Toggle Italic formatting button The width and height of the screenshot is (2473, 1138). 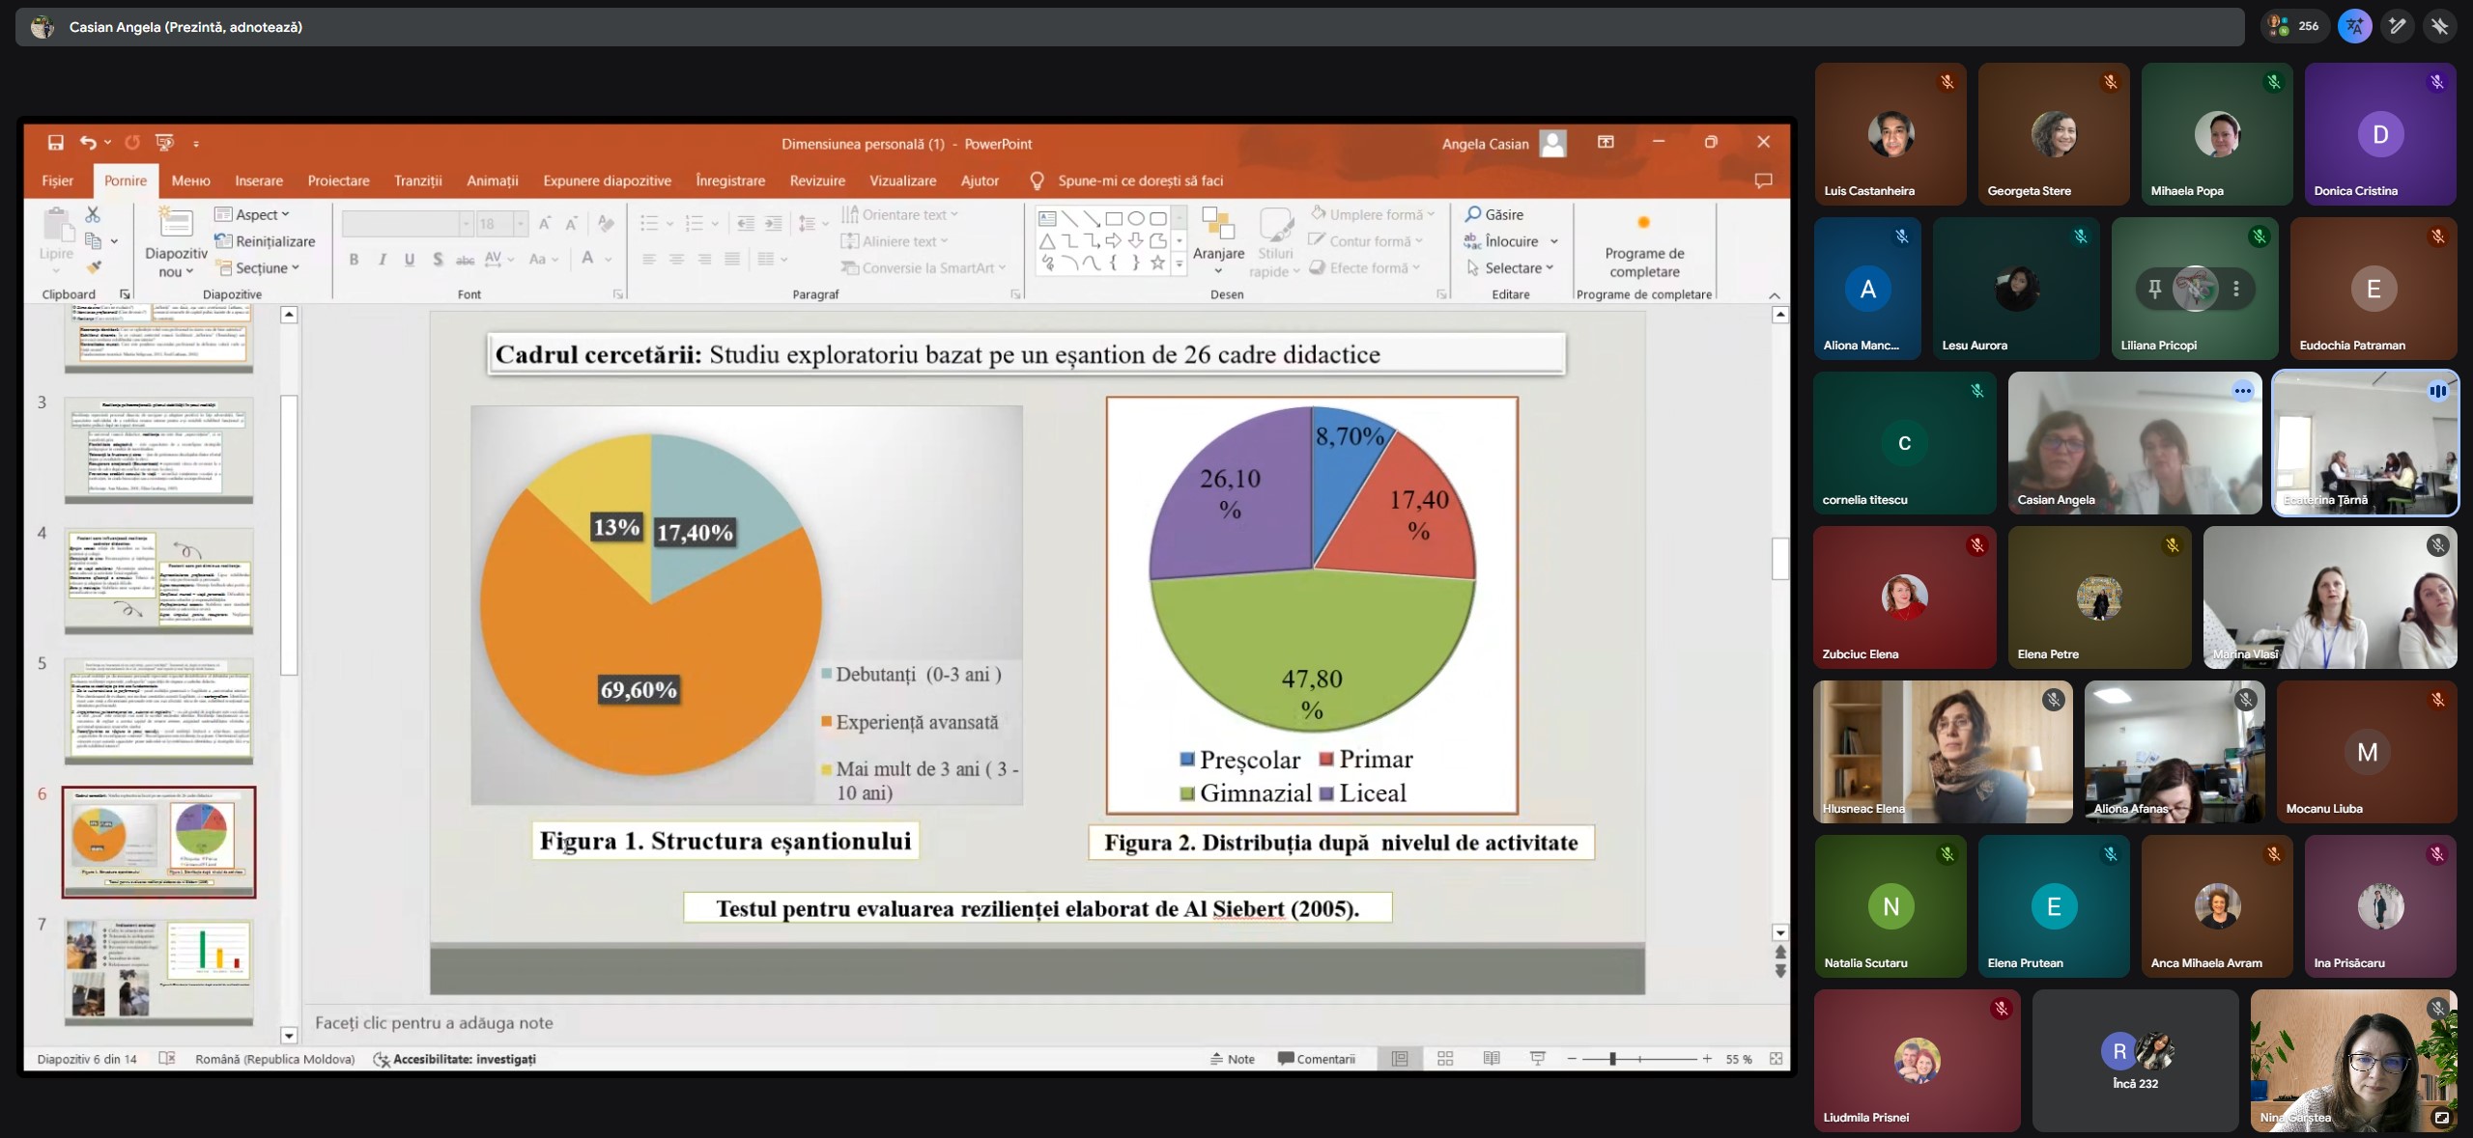click(383, 259)
